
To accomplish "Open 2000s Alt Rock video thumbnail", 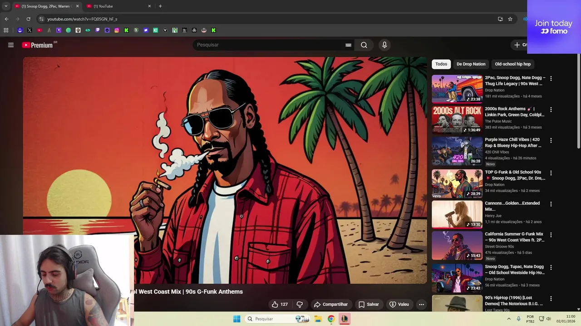I will [457, 120].
